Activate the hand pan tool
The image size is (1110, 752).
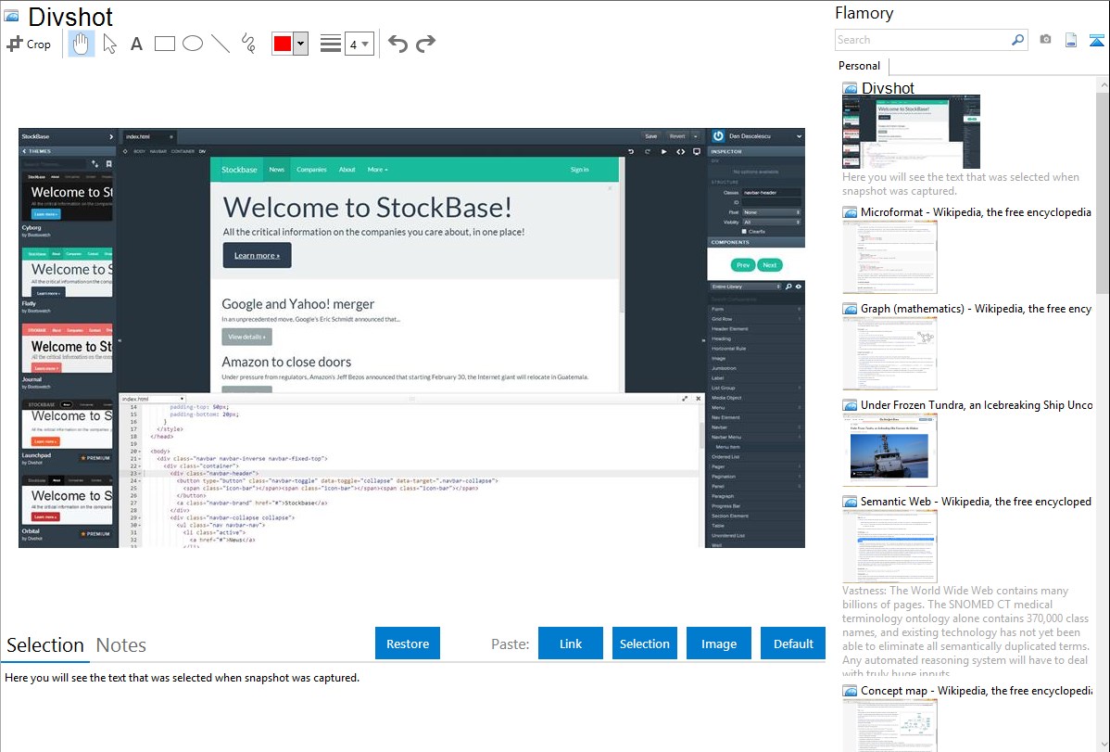tap(81, 44)
